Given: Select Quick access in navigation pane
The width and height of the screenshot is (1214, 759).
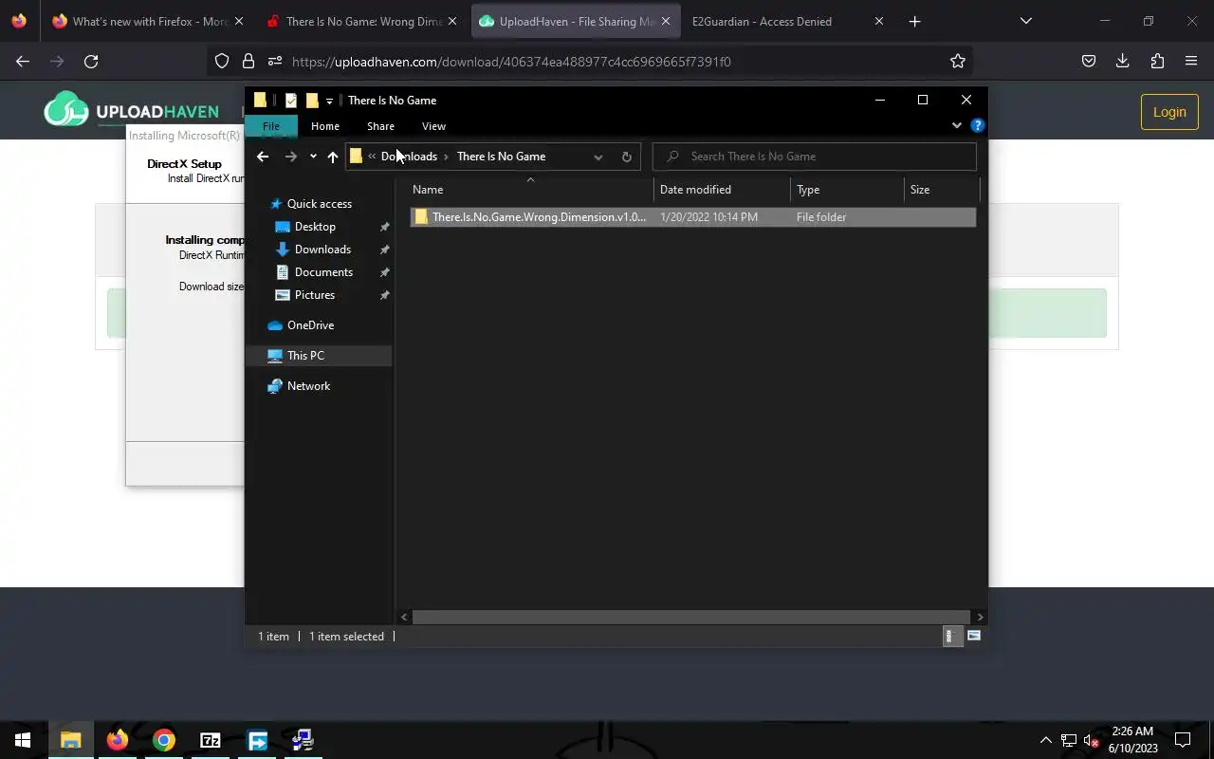Looking at the screenshot, I should tap(319, 204).
